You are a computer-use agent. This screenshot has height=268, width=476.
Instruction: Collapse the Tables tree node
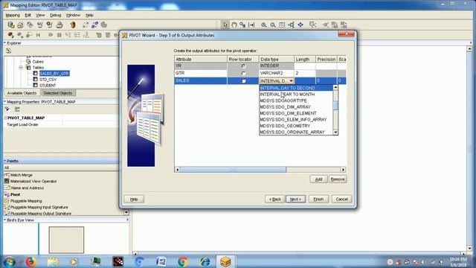[21, 68]
